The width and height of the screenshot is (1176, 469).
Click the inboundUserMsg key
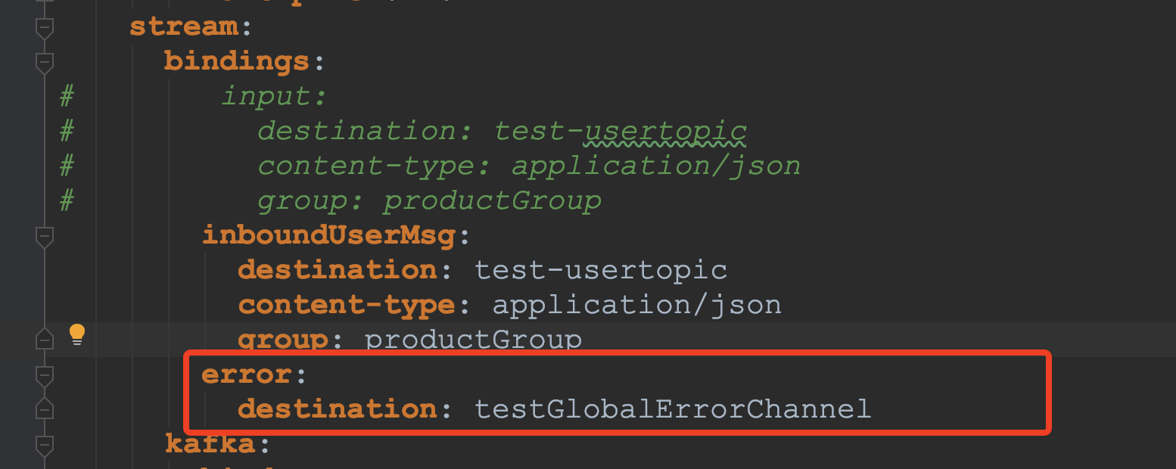point(328,235)
